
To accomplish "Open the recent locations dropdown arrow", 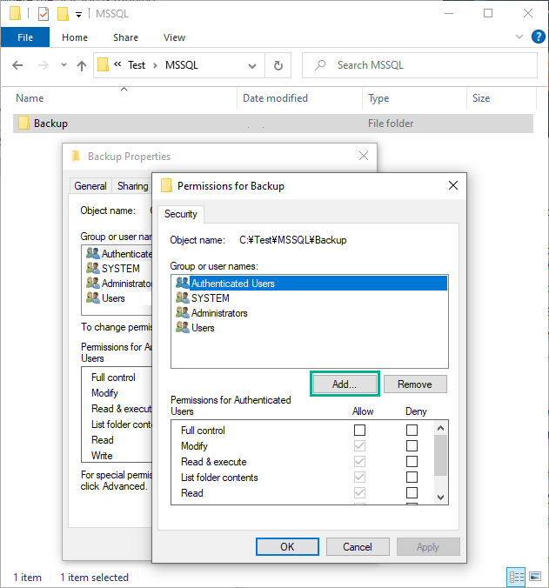I will [x=64, y=65].
